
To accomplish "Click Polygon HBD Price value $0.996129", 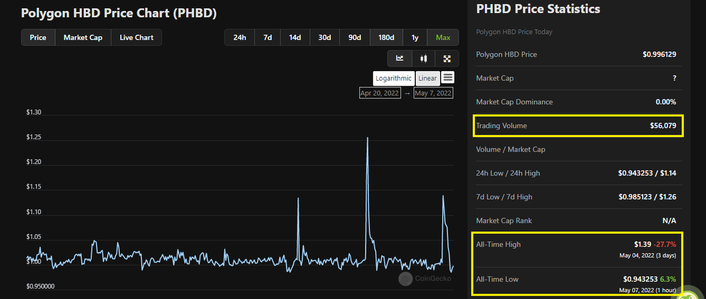I will (659, 55).
